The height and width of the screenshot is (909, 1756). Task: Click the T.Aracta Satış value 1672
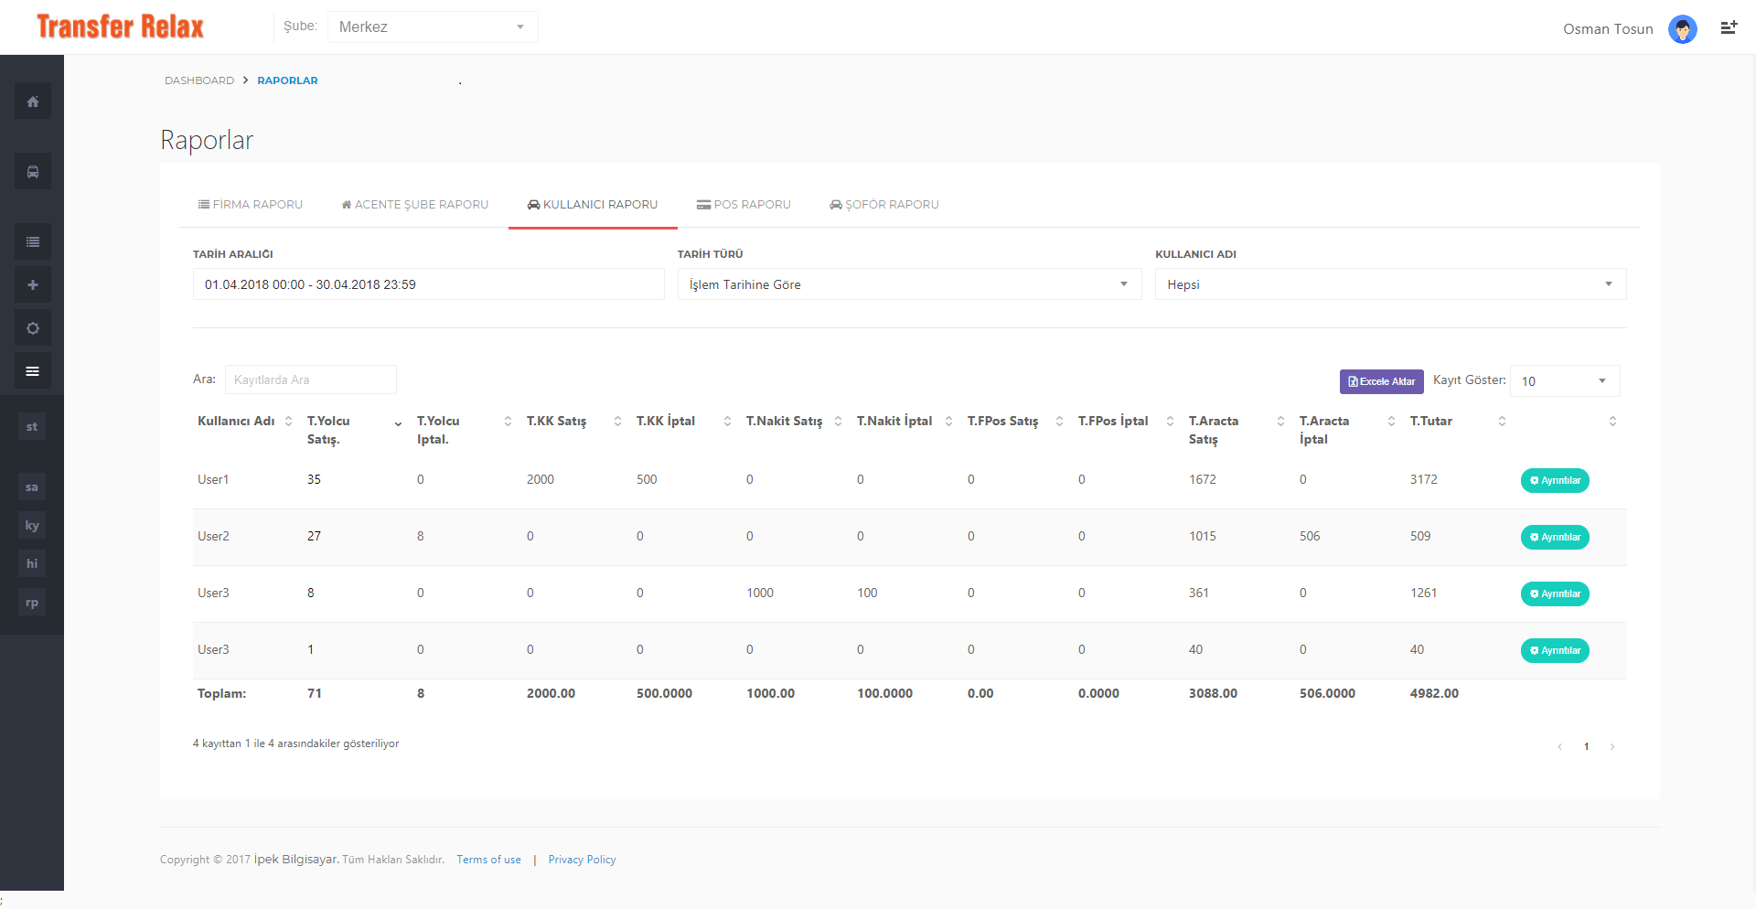coord(1203,479)
